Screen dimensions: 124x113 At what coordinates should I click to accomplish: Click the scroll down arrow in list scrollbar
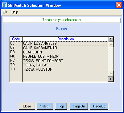[x=111, y=74]
